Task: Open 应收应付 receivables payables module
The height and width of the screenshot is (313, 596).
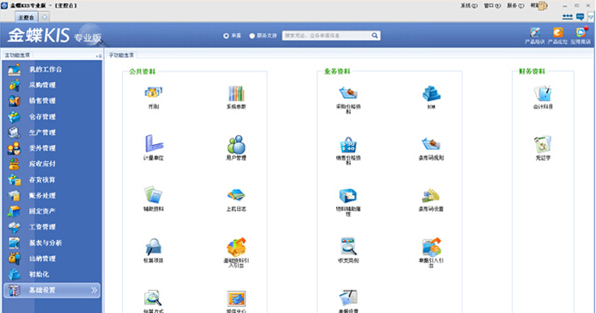Action: [53, 164]
